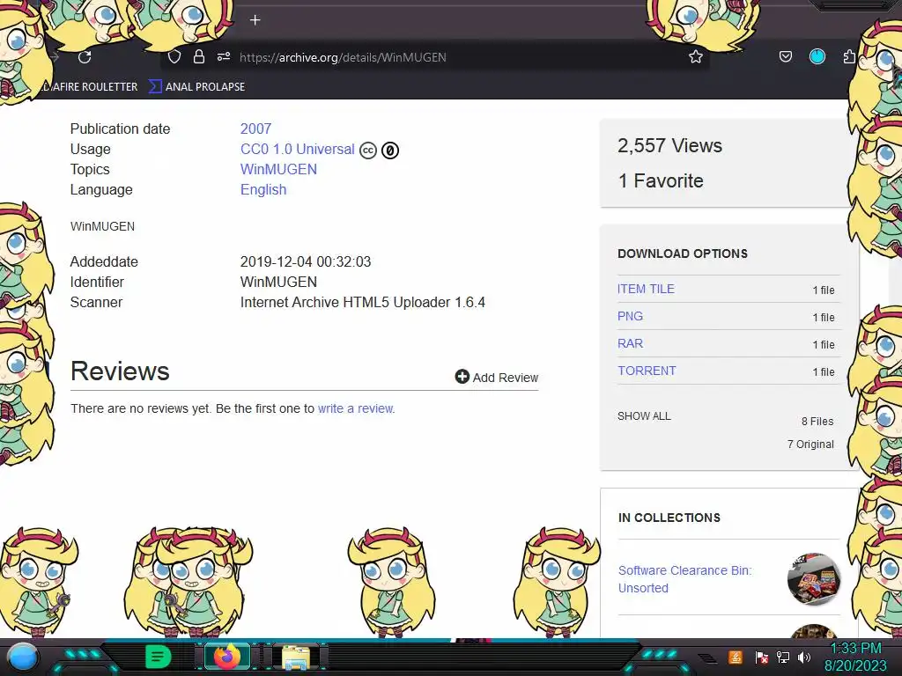The width and height of the screenshot is (902, 676).
Task: Open the extensions puzzle icon
Action: coord(848,56)
